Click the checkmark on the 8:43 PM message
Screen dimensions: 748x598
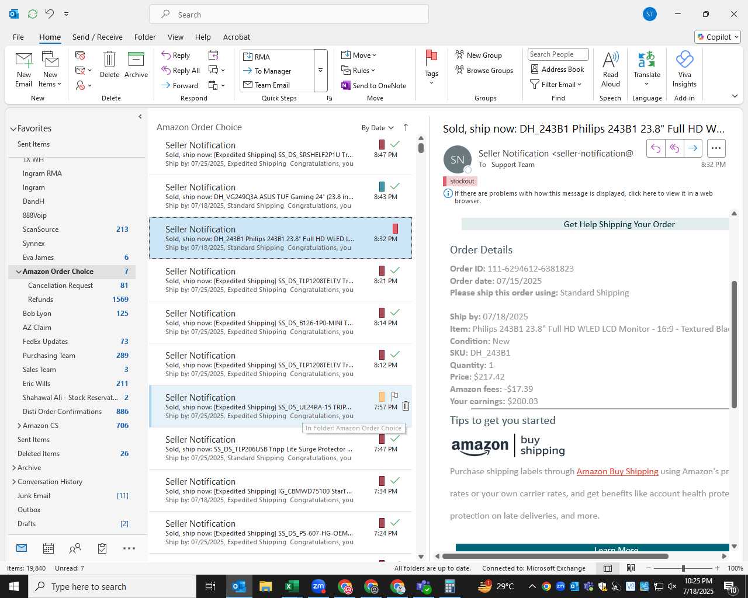[395, 186]
